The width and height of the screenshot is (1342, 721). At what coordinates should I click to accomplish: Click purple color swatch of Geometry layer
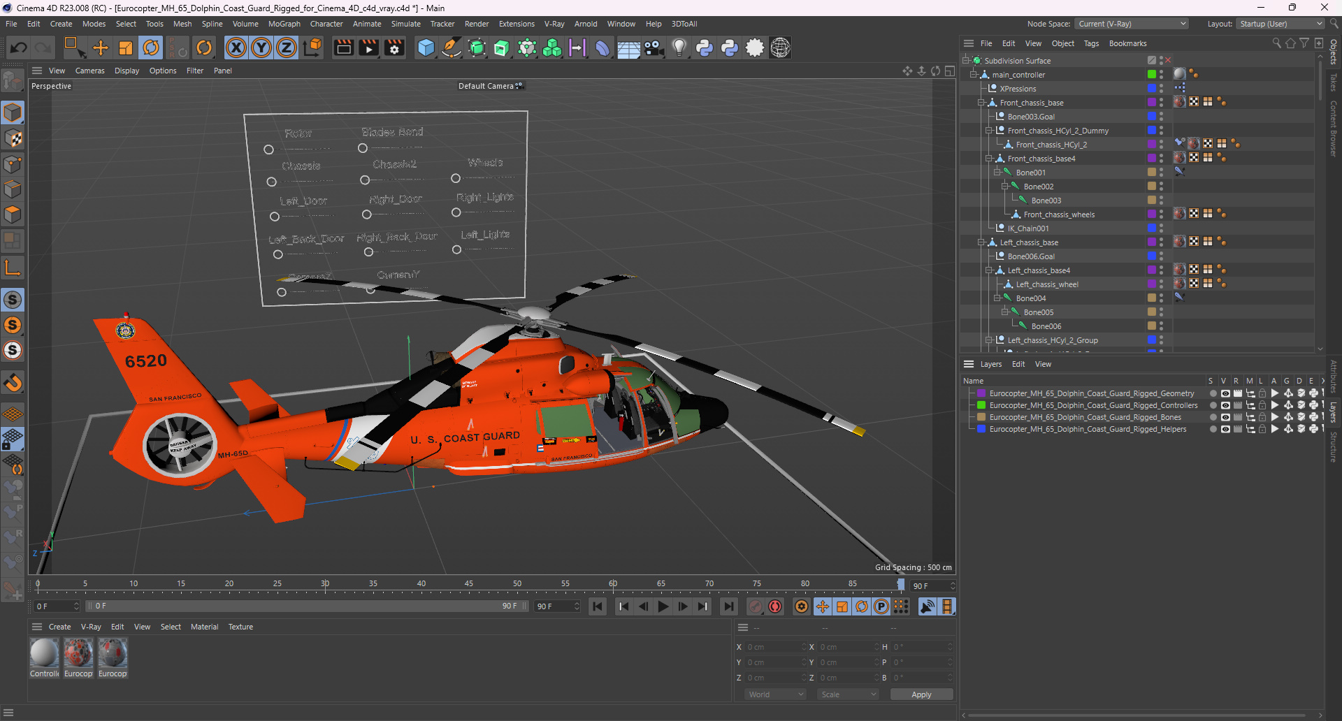click(x=981, y=394)
